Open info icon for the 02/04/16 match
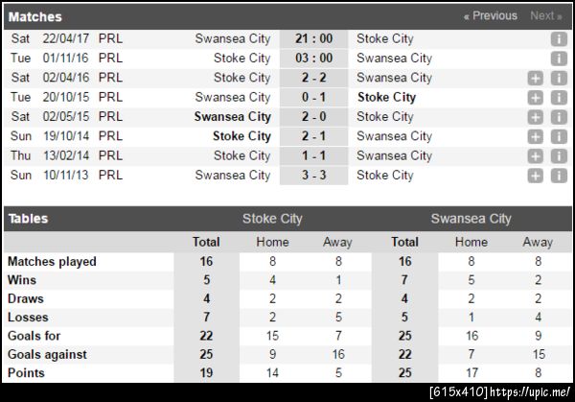This screenshot has width=575, height=402. (x=559, y=78)
